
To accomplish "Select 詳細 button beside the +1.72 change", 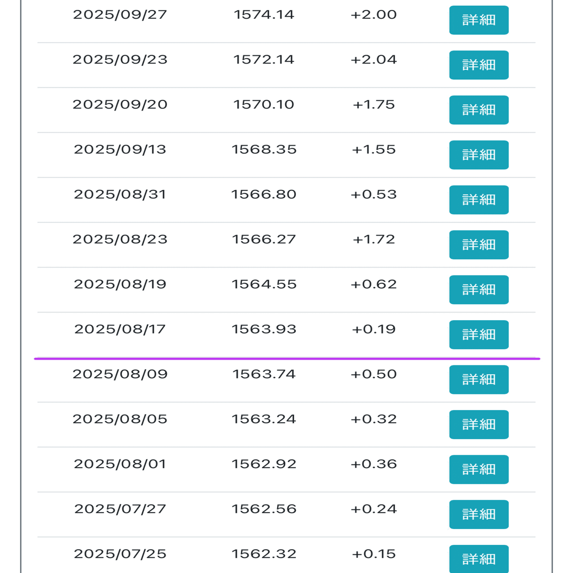I will click(x=479, y=244).
